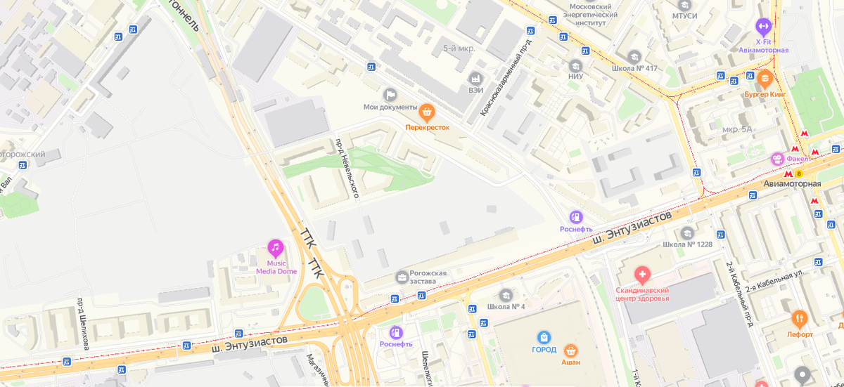Click the Рогожская застава business marker
This screenshot has width=844, height=387.
(402, 277)
